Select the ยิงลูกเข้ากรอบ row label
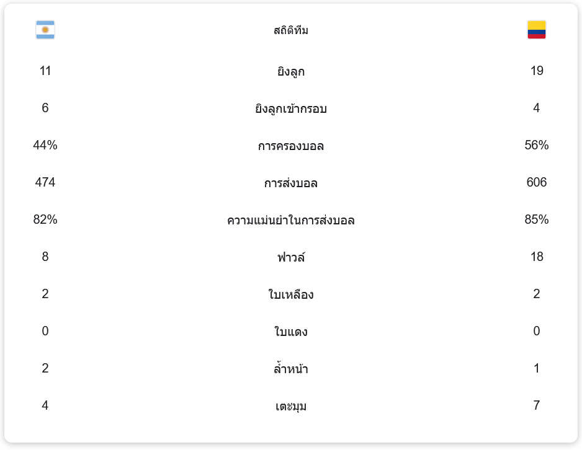This screenshot has height=450, width=582. (x=291, y=109)
